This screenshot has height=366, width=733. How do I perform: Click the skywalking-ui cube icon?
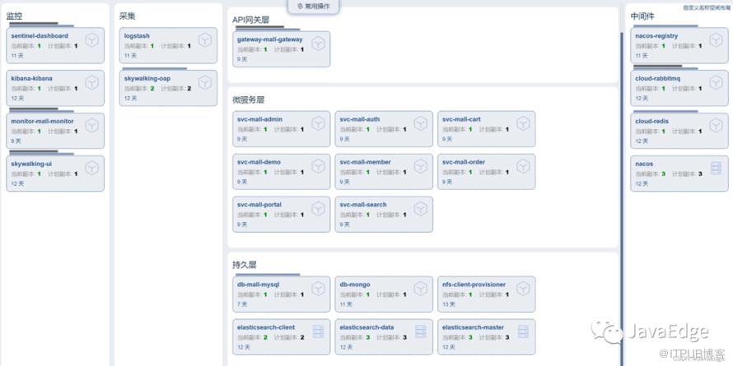pyautogui.click(x=92, y=168)
